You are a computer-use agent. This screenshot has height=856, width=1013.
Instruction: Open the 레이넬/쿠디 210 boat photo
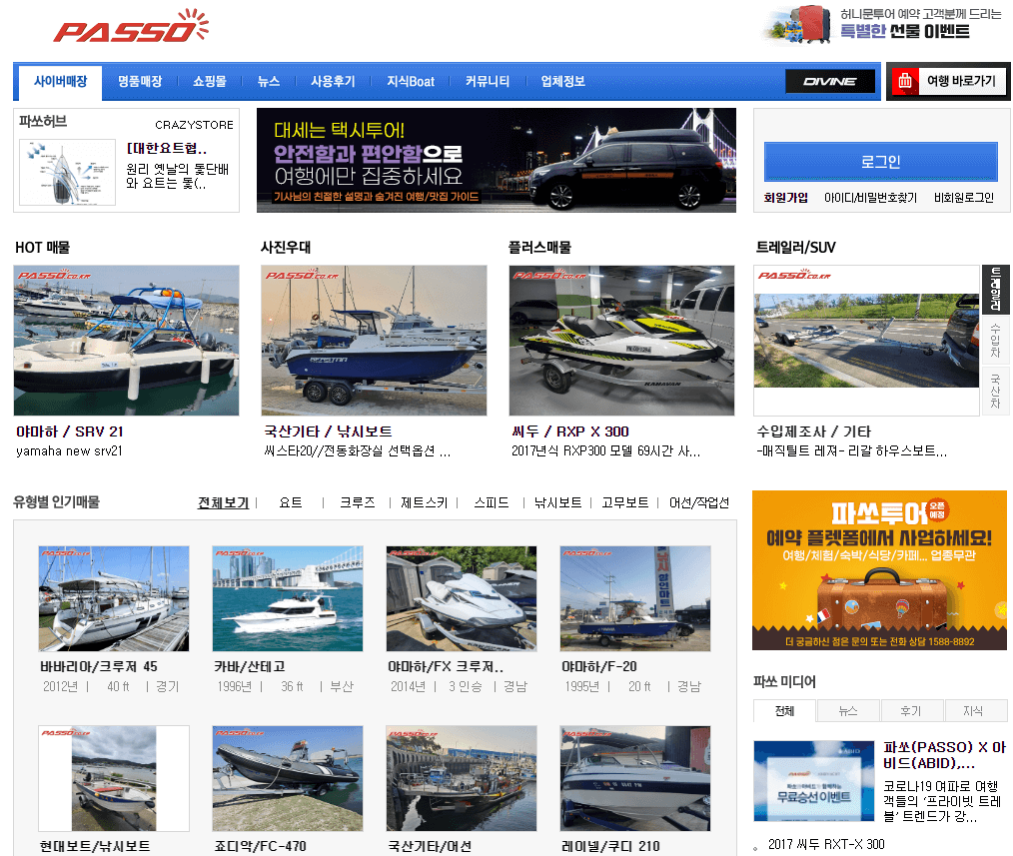pos(635,778)
